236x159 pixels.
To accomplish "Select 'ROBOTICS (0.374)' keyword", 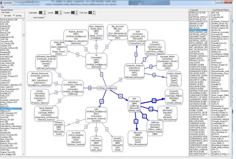I will coord(198,13).
